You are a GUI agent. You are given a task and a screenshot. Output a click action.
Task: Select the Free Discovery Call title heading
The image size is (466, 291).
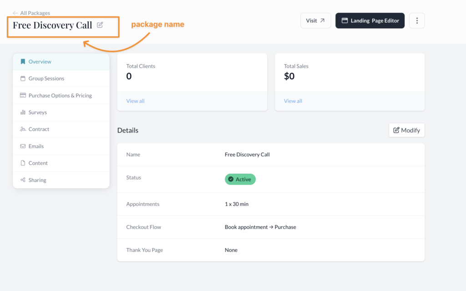click(x=52, y=26)
